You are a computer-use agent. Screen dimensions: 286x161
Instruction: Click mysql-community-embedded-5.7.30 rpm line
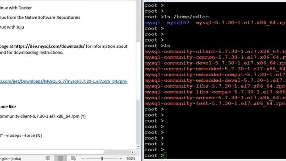215,69
